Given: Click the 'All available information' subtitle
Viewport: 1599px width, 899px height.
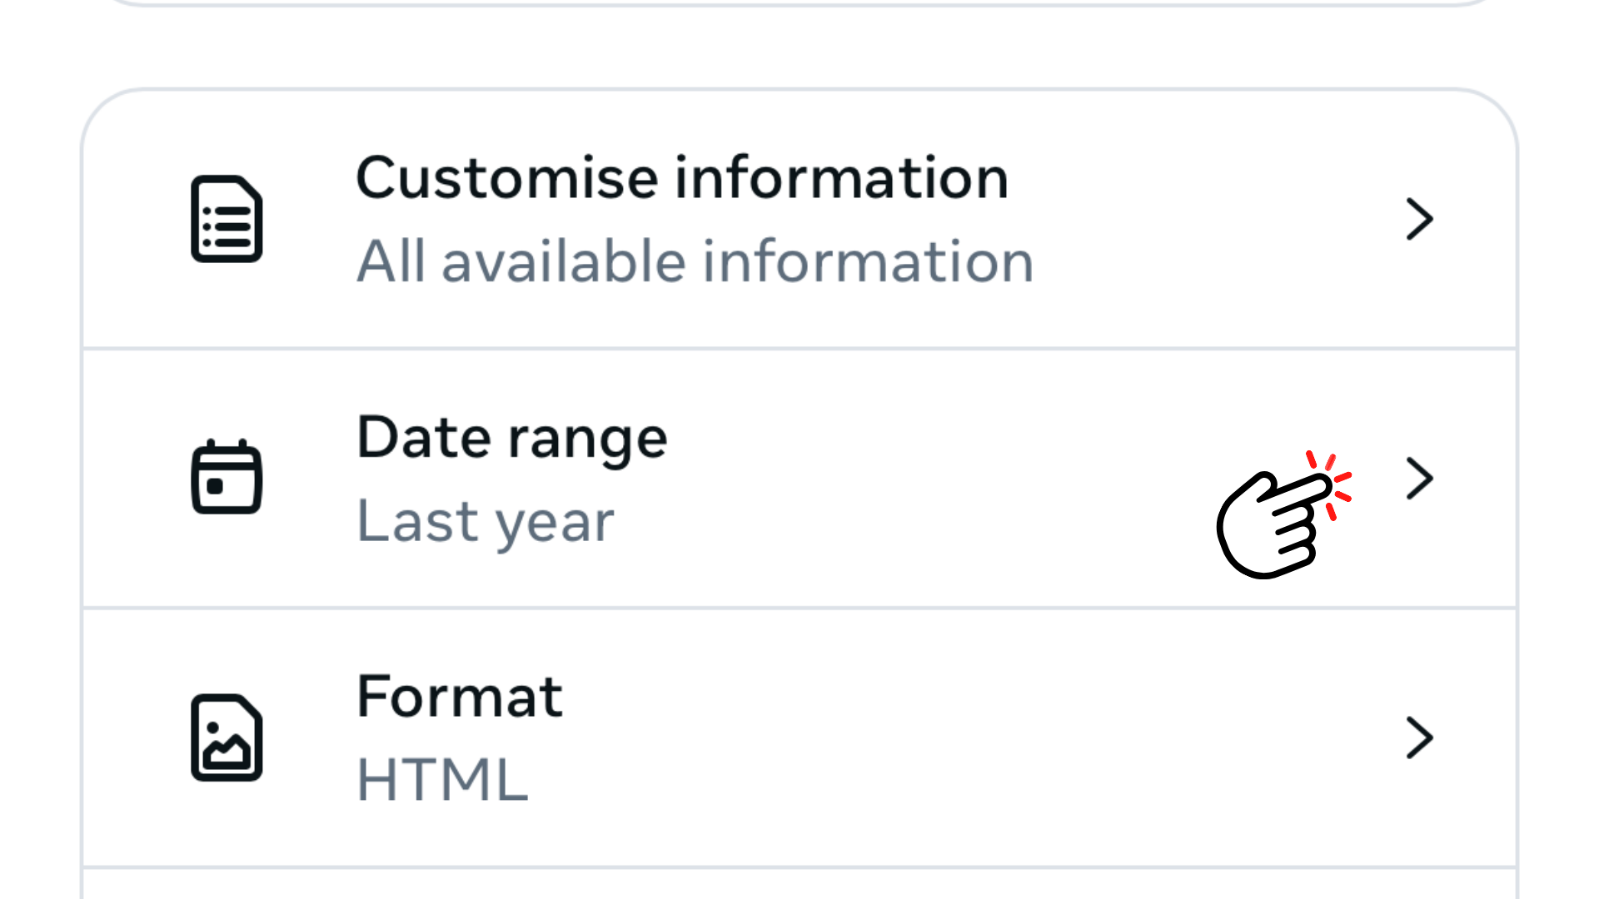Looking at the screenshot, I should coord(695,261).
